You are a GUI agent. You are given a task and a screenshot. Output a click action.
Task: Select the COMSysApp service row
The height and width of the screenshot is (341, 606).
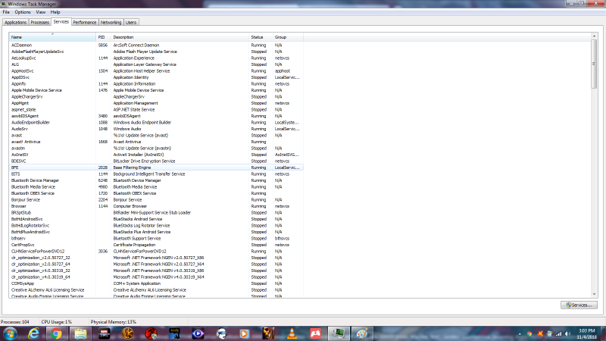point(156,283)
